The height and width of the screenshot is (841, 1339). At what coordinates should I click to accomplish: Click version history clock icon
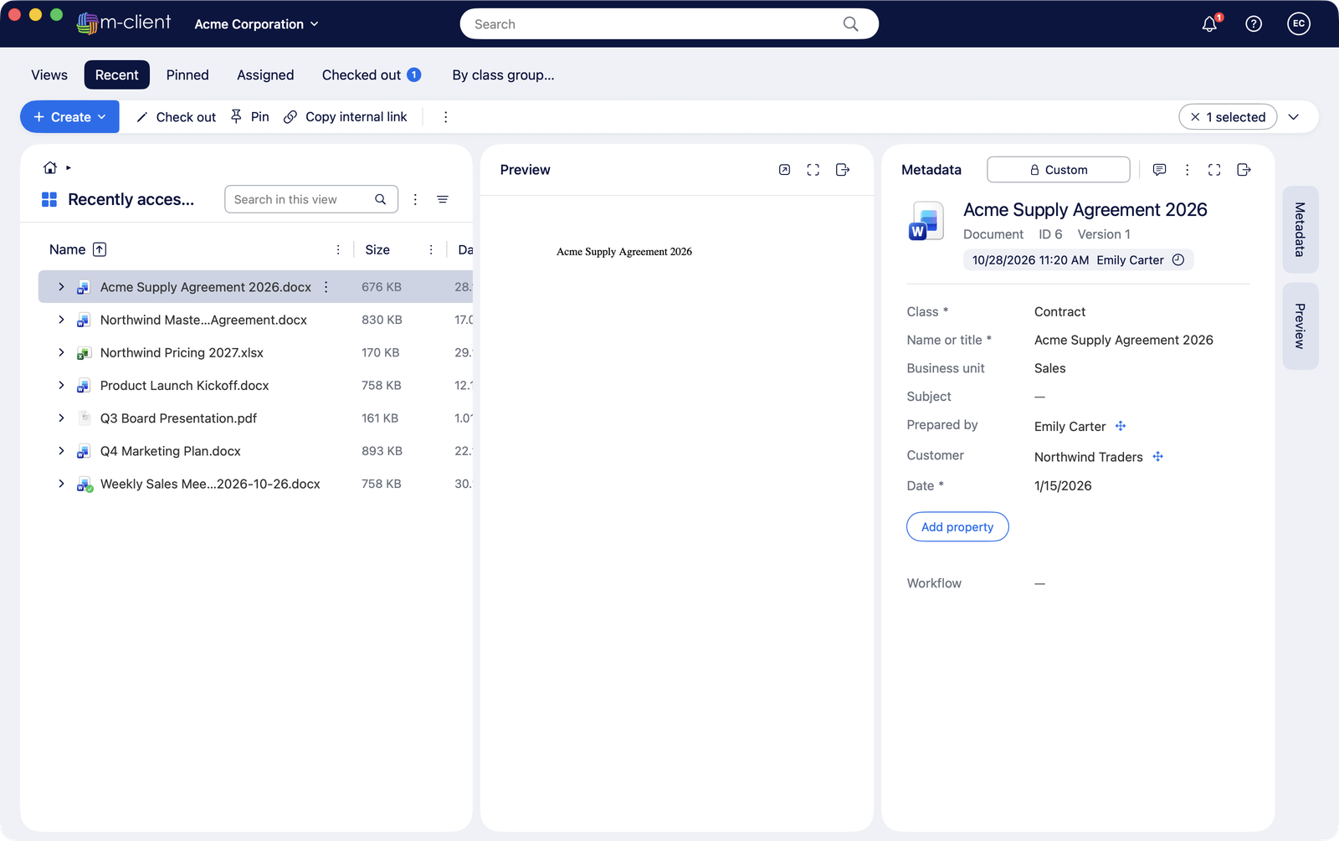click(1178, 260)
